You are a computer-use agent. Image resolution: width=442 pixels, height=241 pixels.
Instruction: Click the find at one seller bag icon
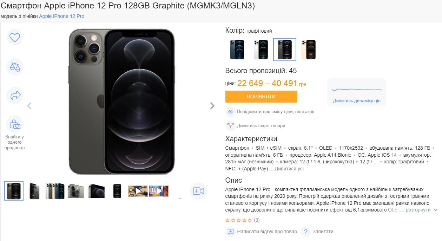point(15,124)
